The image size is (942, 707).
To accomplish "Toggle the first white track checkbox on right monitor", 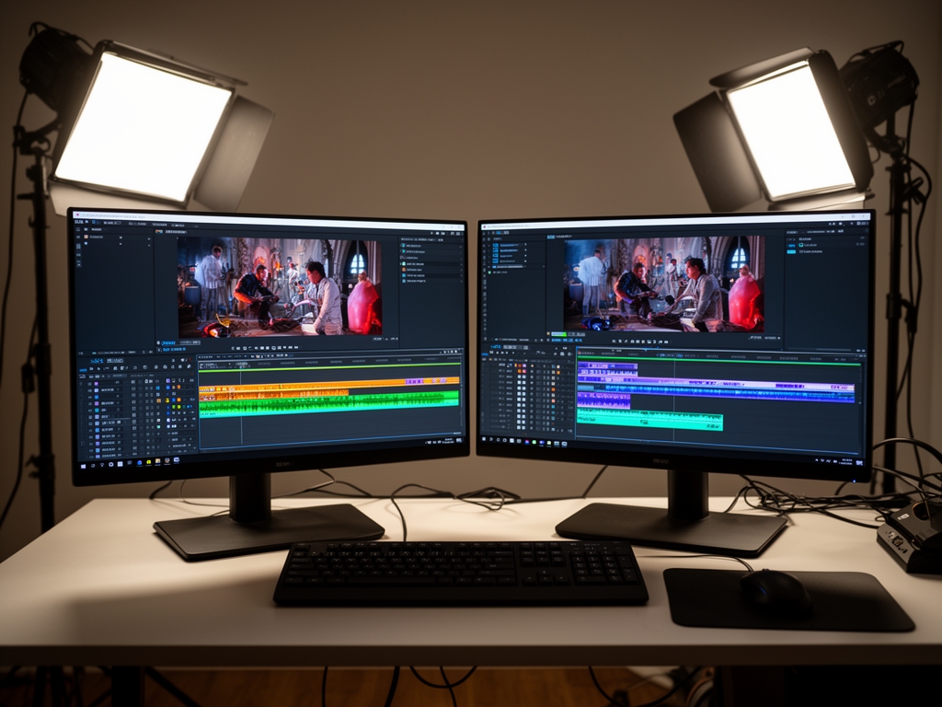I will (520, 377).
